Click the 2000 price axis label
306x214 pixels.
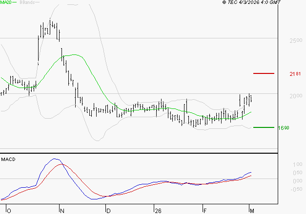[x=296, y=96]
